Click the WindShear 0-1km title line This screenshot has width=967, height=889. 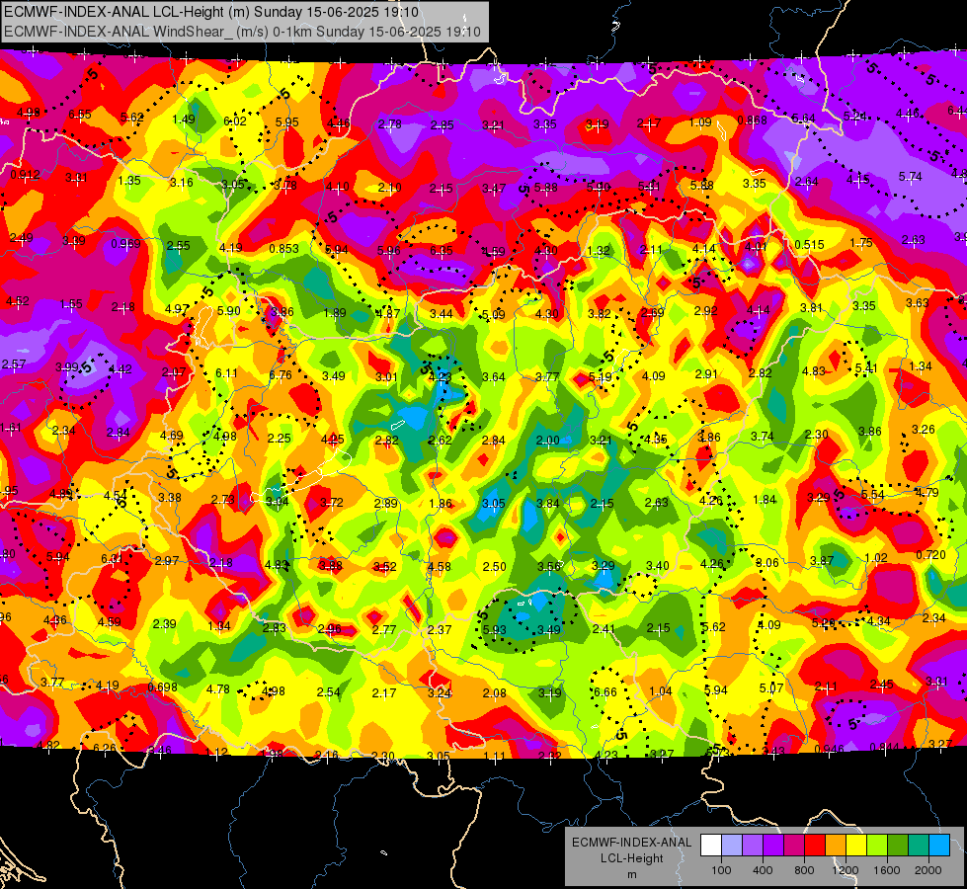click(242, 32)
